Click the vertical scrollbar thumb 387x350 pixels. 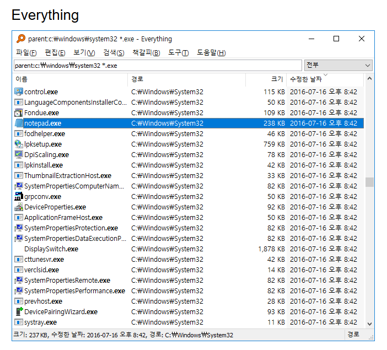(369, 182)
